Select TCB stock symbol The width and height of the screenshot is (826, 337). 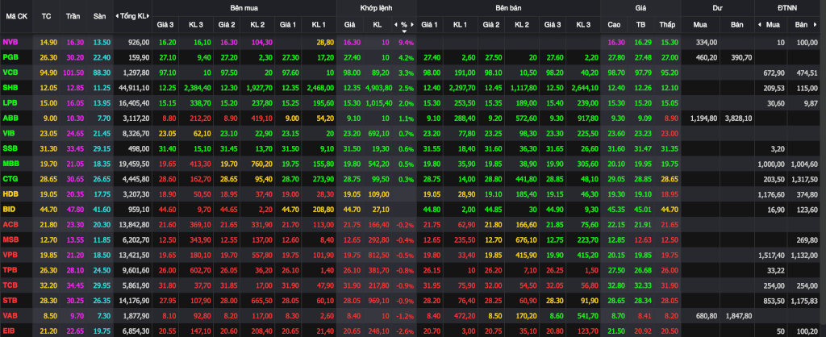coord(10,285)
